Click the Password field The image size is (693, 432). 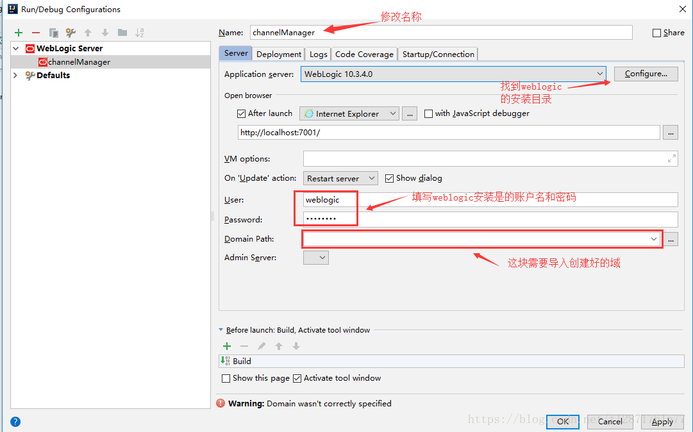click(490, 220)
